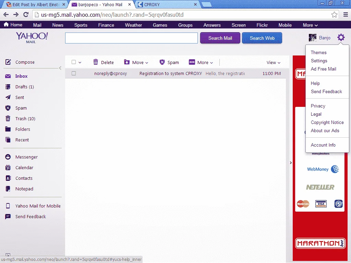
Task: Go back with browser back arrow
Action: [x=6, y=15]
